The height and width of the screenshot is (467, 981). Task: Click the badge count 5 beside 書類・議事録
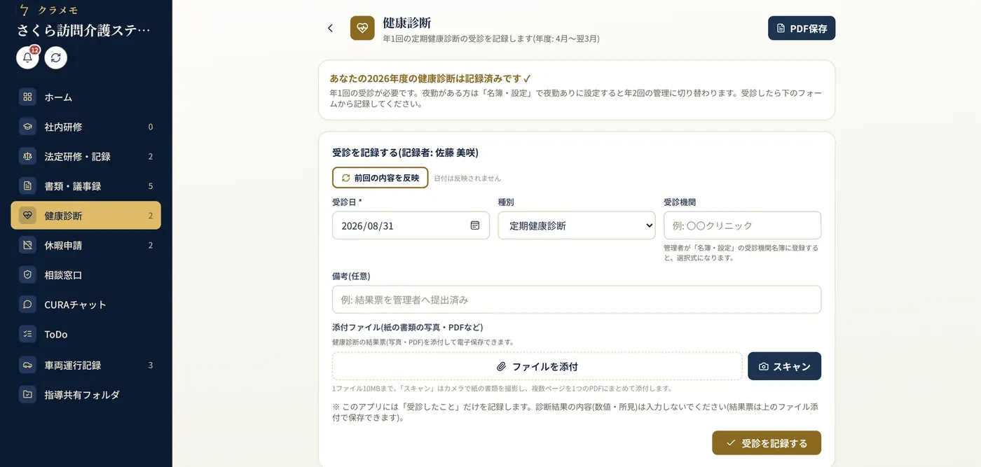point(151,186)
